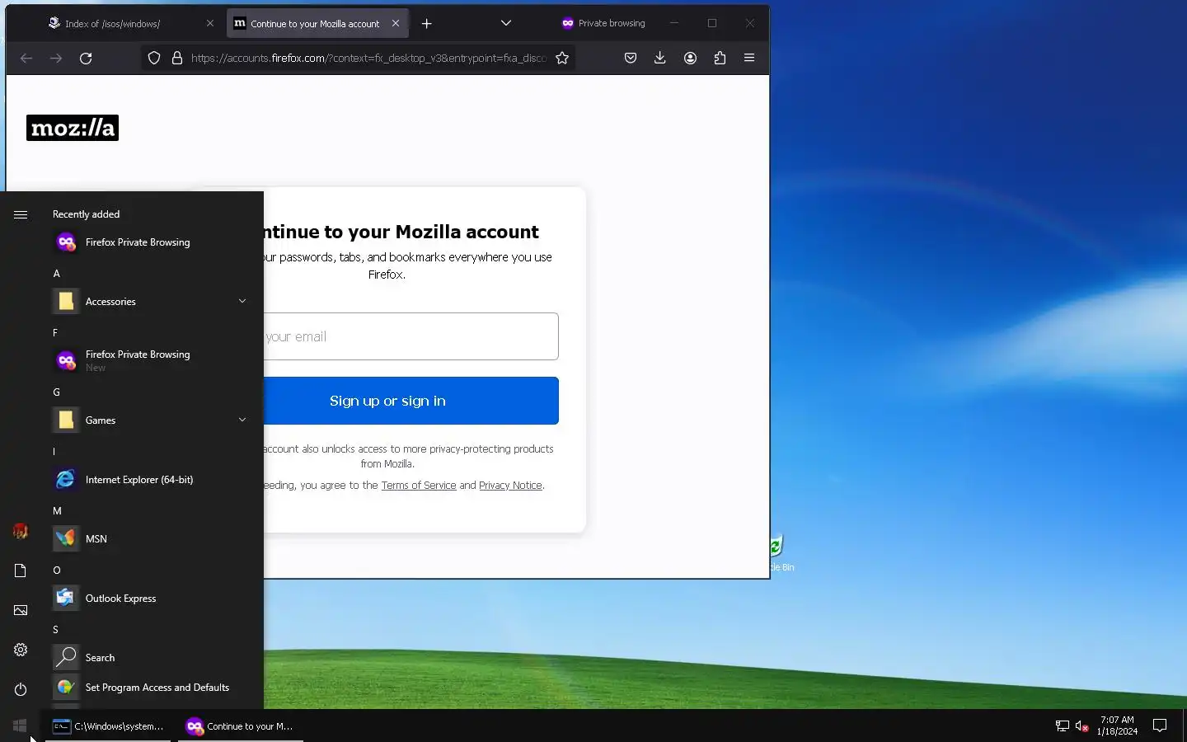The image size is (1187, 742).
Task: Click the letter M section header
Action: click(57, 511)
